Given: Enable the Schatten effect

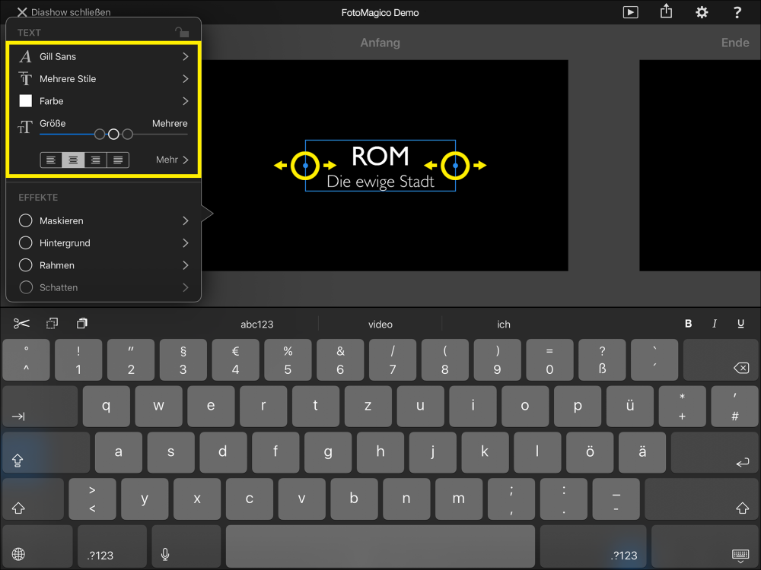Looking at the screenshot, I should (x=26, y=287).
